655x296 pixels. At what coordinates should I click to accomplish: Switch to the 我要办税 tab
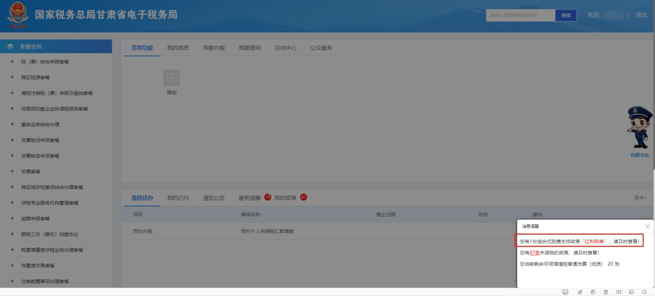[x=214, y=48]
